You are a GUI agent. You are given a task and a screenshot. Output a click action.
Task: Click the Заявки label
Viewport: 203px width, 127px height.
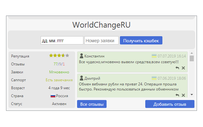pyautogui.click(x=17, y=72)
